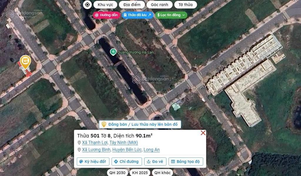Click the Quảng trường Hà Lan place icon
301x176 pixels.
point(113,52)
